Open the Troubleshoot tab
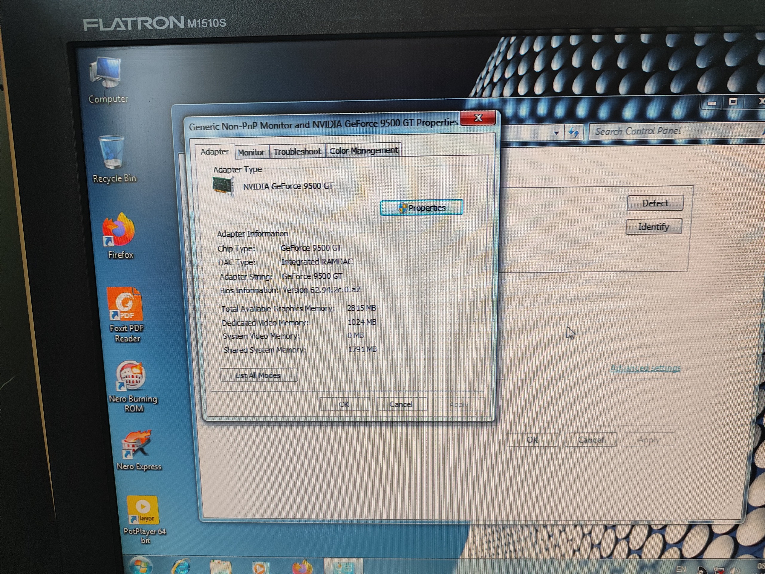Image resolution: width=765 pixels, height=574 pixels. coord(297,152)
